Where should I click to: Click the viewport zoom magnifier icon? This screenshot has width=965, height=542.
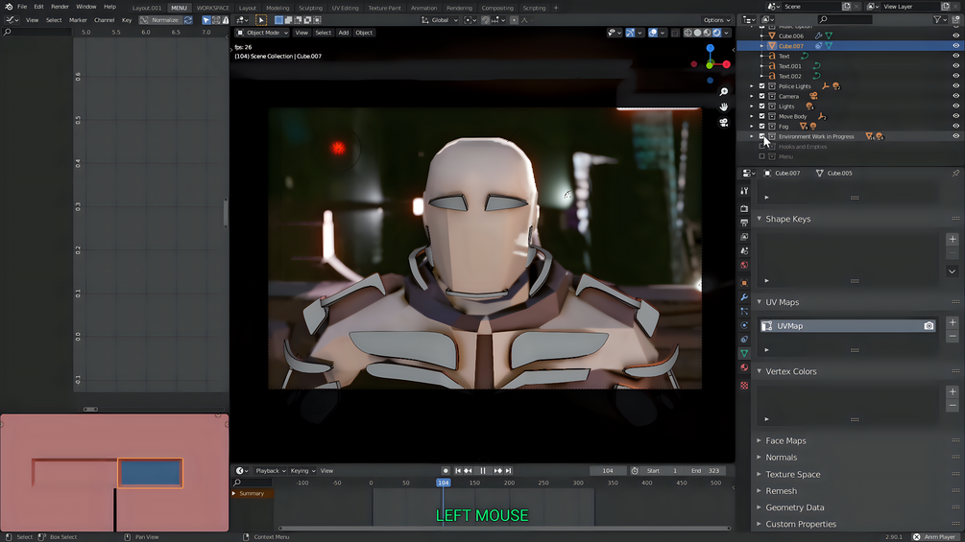click(724, 91)
